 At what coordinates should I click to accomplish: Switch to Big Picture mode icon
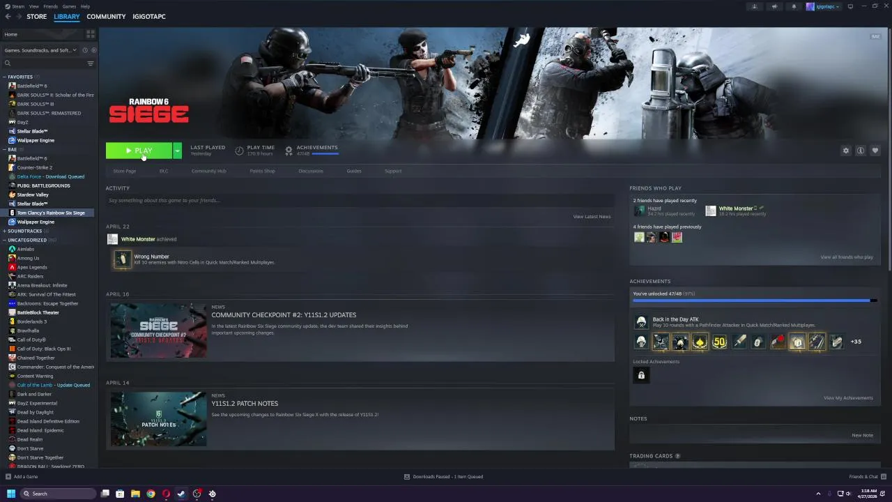850,6
